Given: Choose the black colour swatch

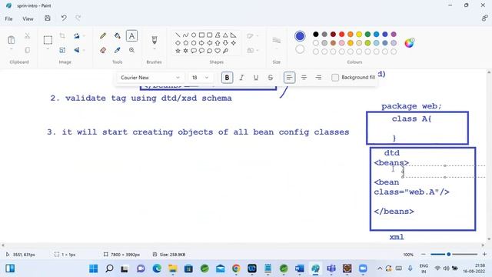Looking at the screenshot, I should pos(316,34).
